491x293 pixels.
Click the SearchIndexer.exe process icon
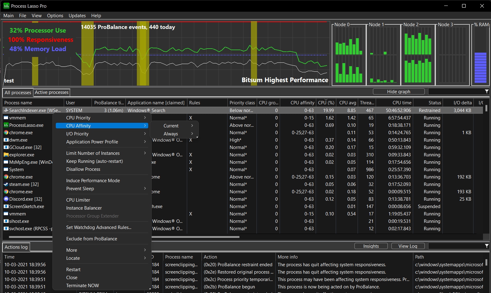tap(6, 110)
